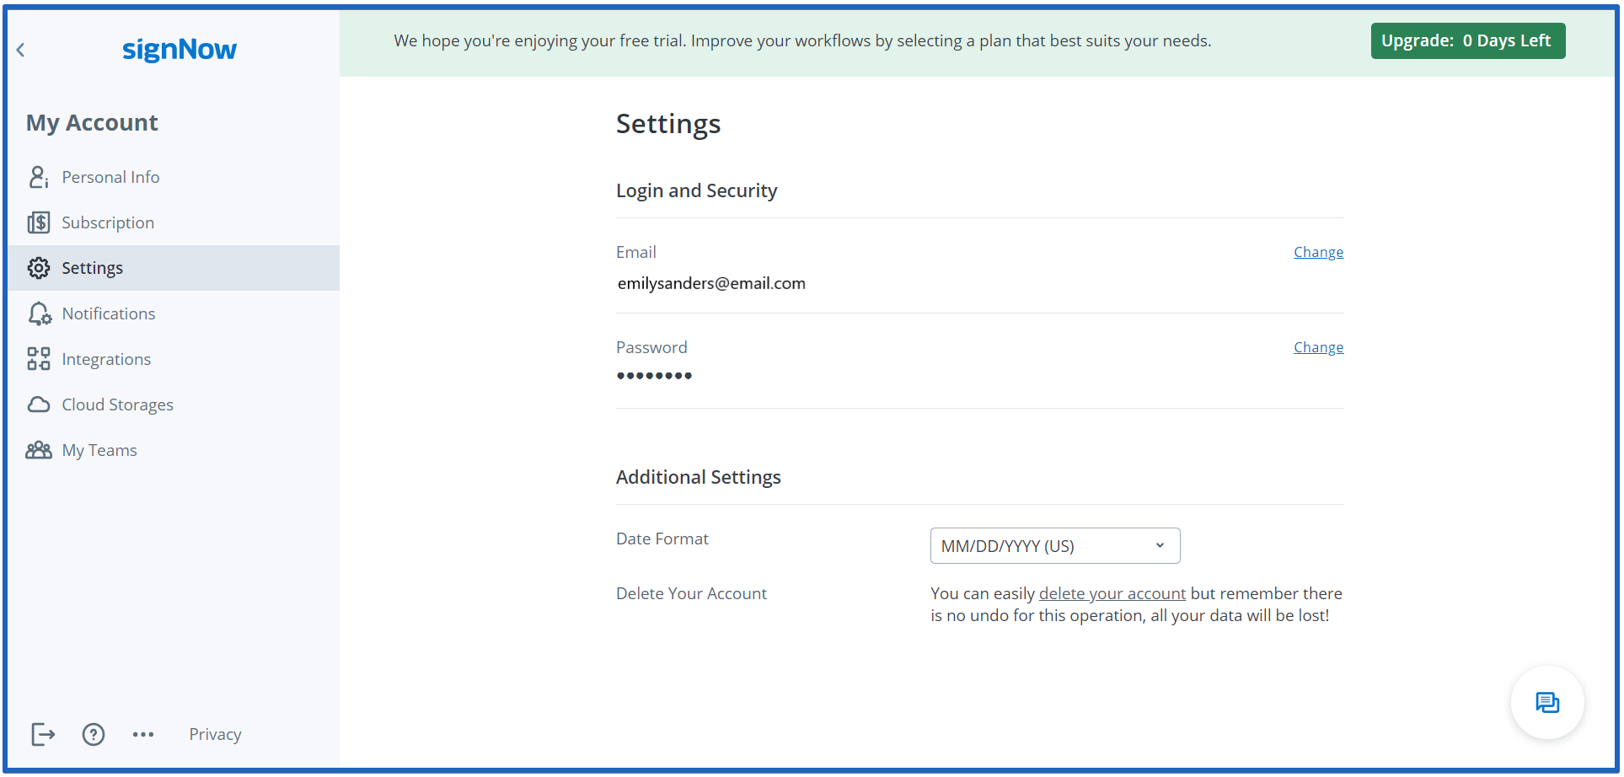Click Change link next to Email
The image size is (1624, 777).
click(1318, 252)
